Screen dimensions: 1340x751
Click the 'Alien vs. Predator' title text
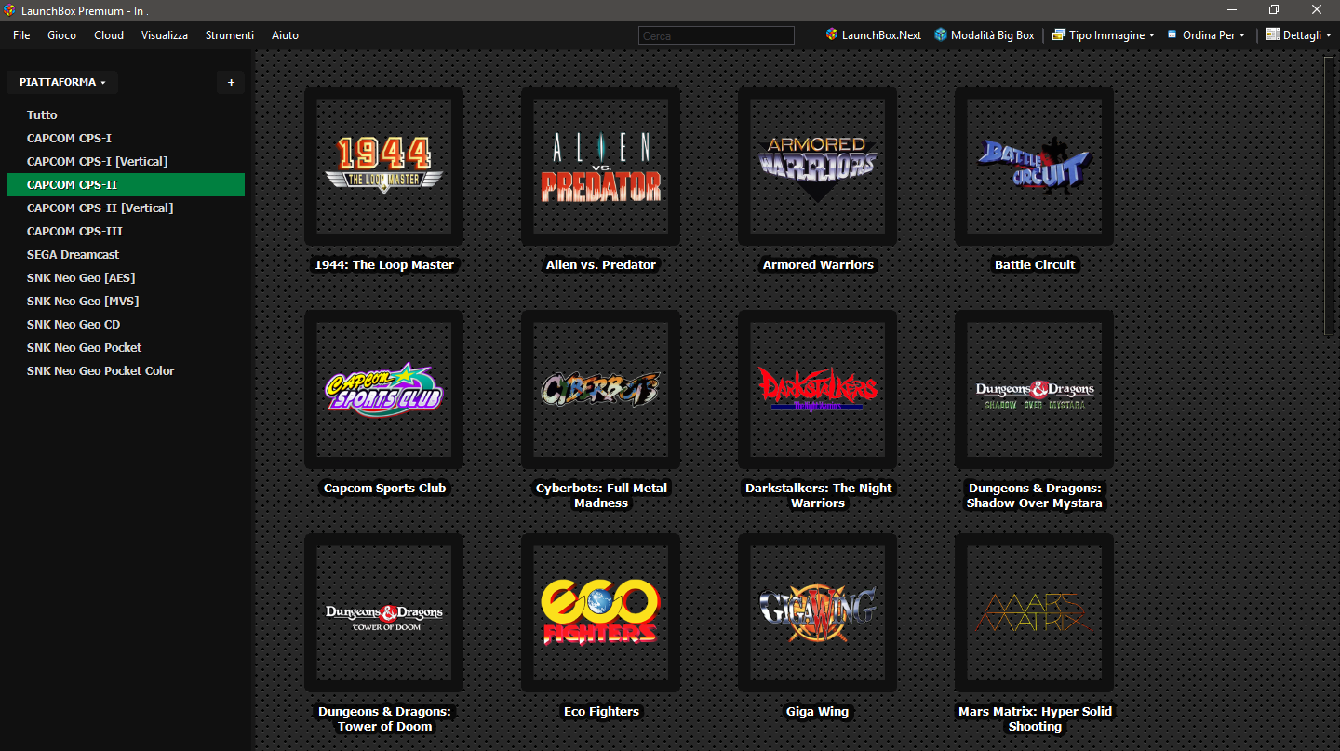[601, 264]
